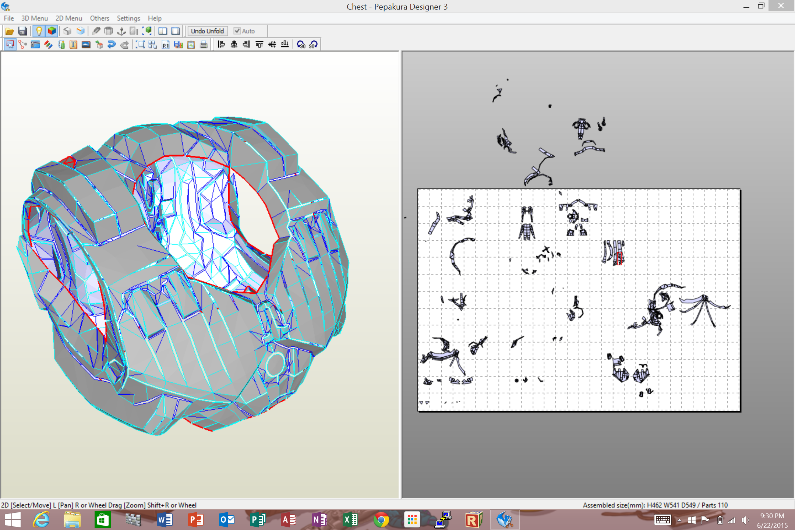Rotate part 90 degrees clockwise
Image resolution: width=795 pixels, height=530 pixels.
click(x=314, y=45)
